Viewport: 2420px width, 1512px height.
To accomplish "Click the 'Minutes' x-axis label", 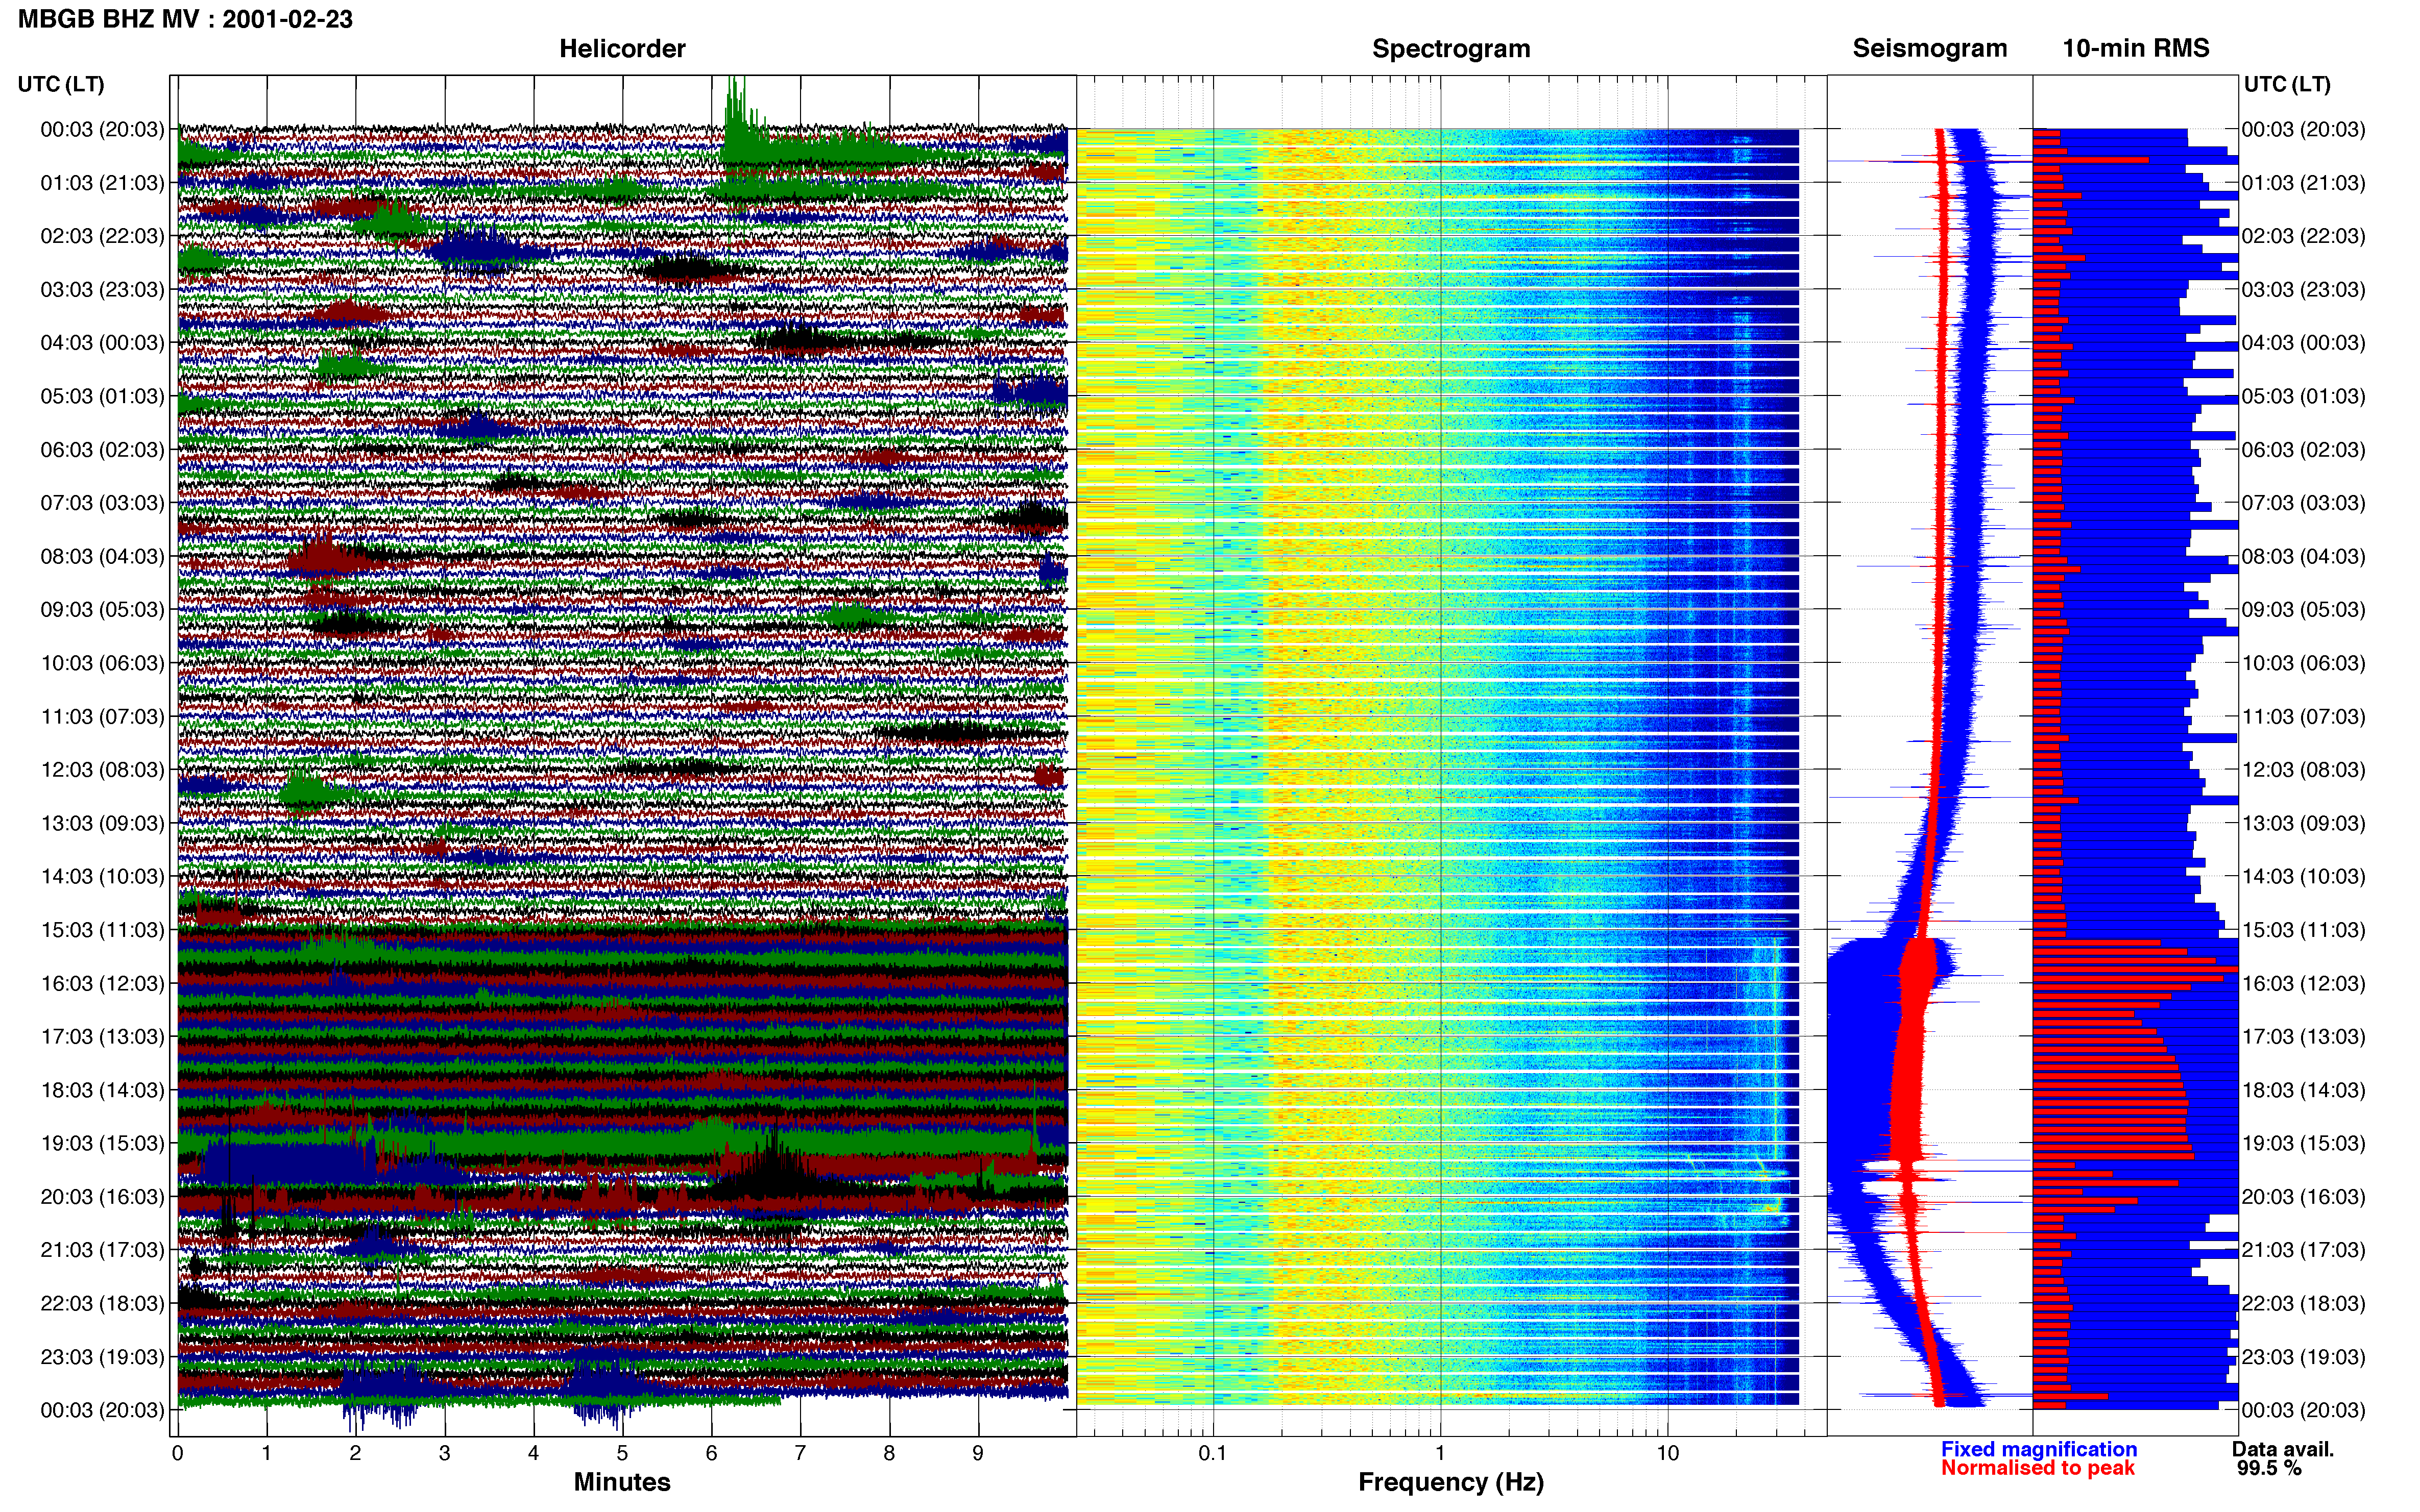I will pos(621,1482).
